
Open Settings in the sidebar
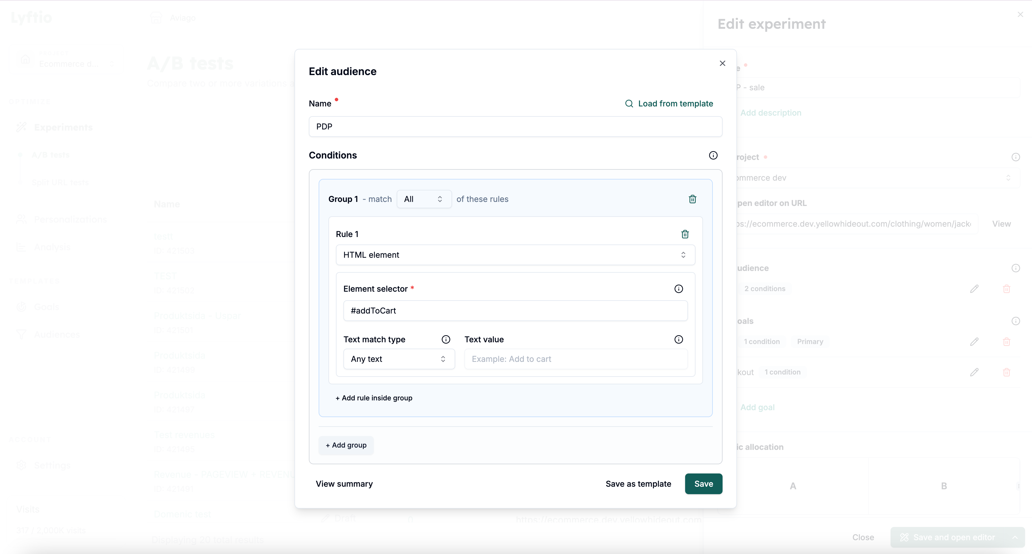pos(52,465)
